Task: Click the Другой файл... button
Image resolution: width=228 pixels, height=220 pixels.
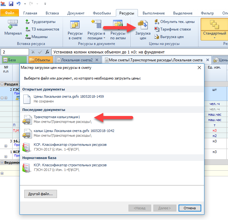Action: (40, 194)
